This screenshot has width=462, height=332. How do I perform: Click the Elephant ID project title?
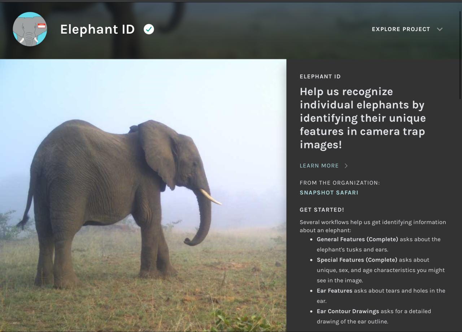pos(97,29)
